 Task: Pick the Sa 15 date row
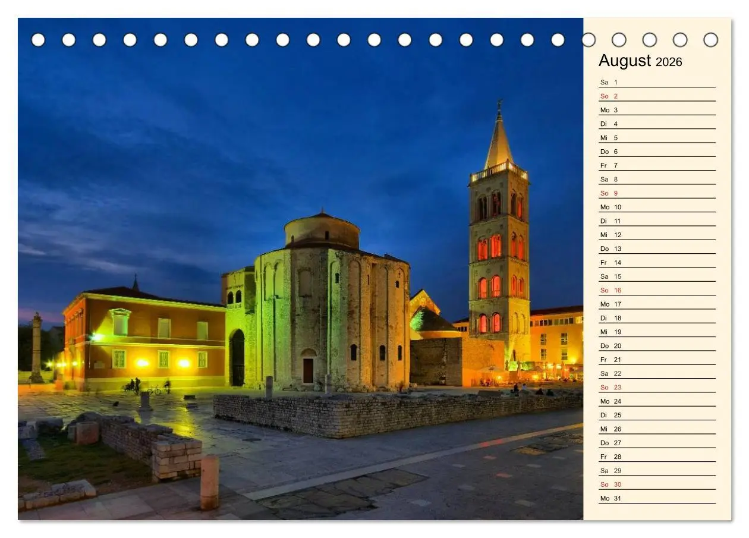(x=657, y=276)
